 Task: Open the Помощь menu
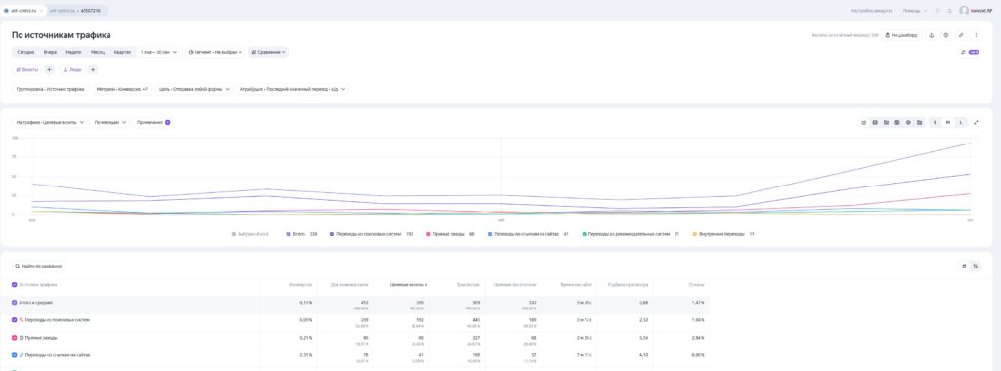click(x=915, y=10)
